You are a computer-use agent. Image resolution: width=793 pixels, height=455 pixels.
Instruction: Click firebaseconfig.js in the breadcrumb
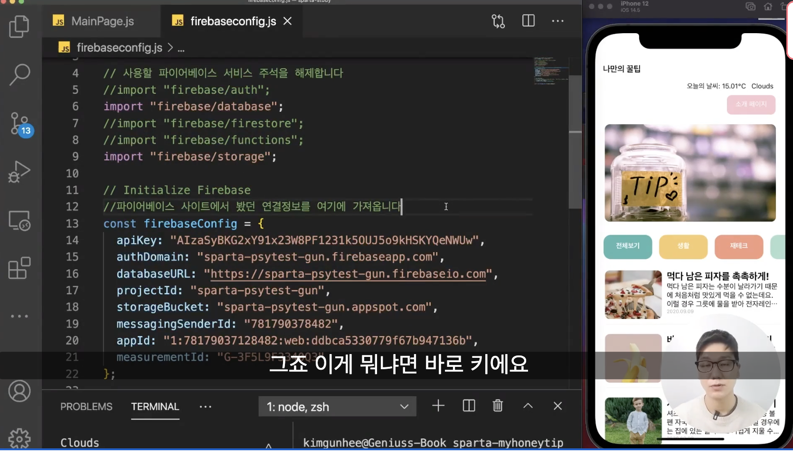(119, 47)
